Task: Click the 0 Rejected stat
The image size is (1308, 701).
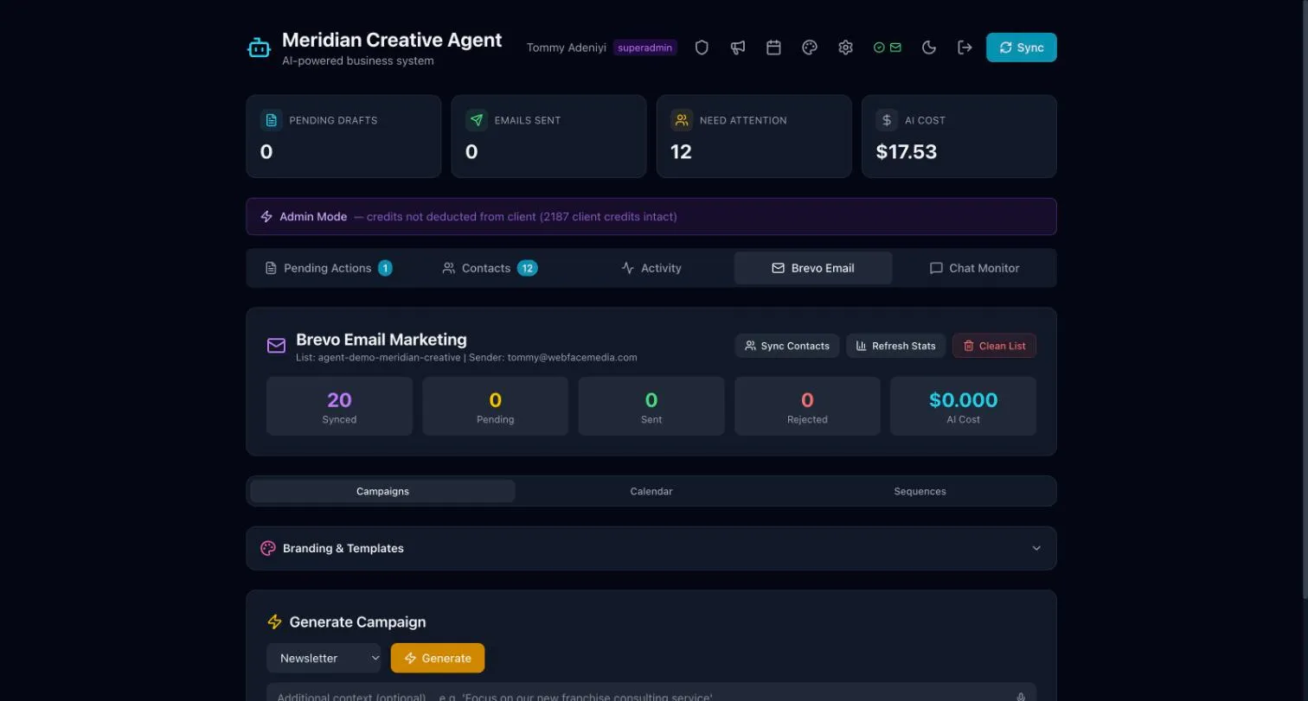Action: [807, 406]
